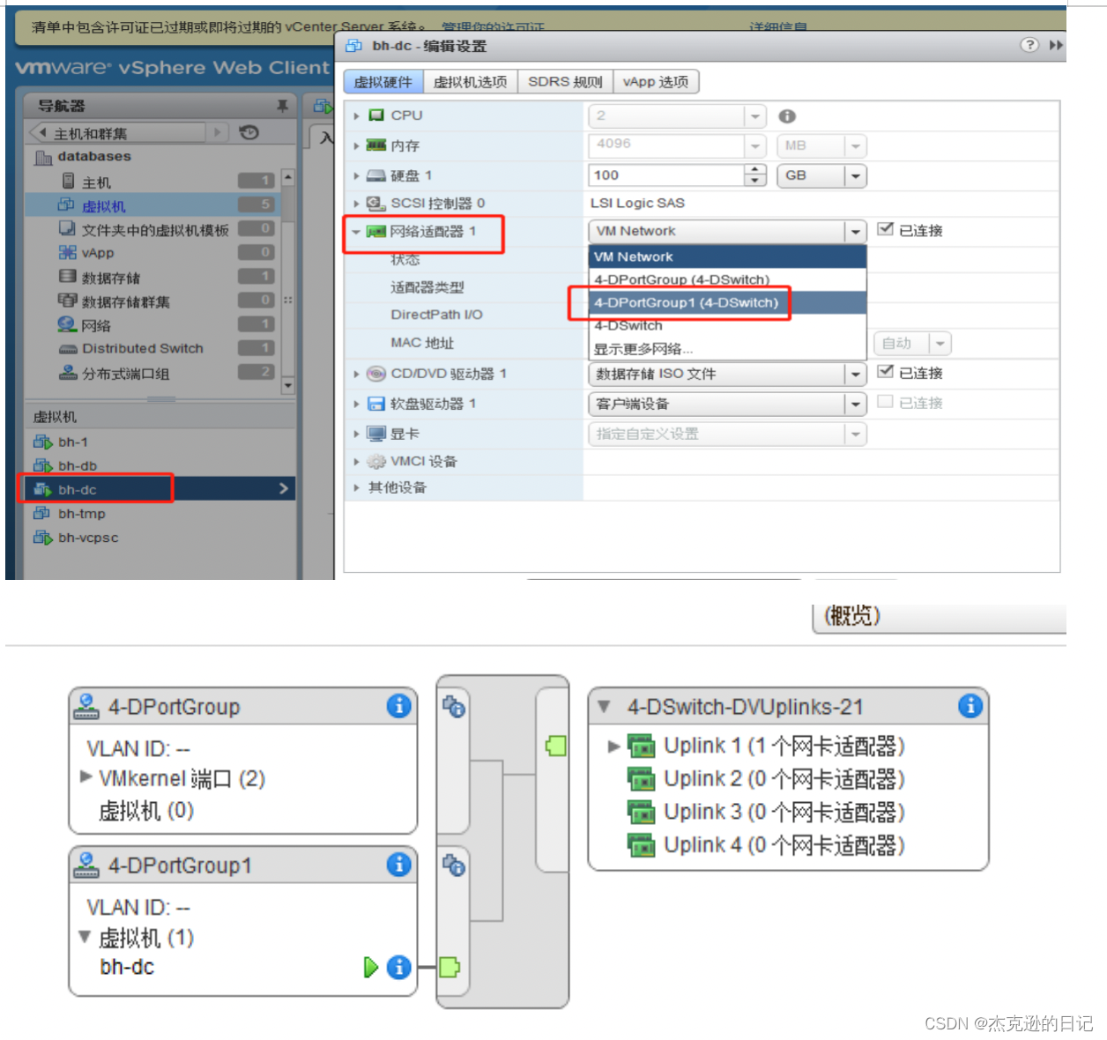Expand the 内存 memory row

click(356, 145)
